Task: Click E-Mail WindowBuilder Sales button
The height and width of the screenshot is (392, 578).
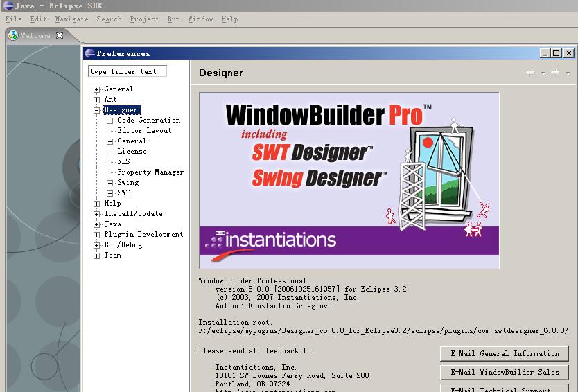Action: (x=505, y=372)
